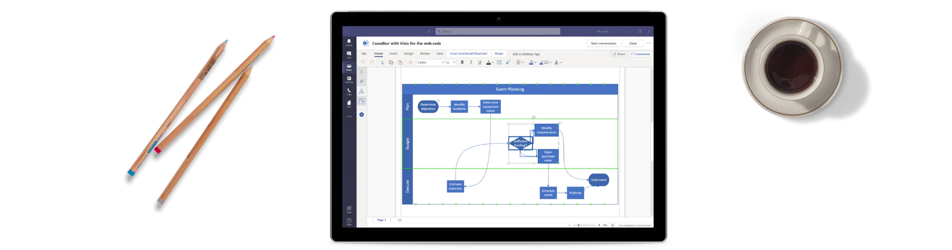This screenshot has width=952, height=250.
Task: Click Edit in Desktop App
Action: pos(526,54)
